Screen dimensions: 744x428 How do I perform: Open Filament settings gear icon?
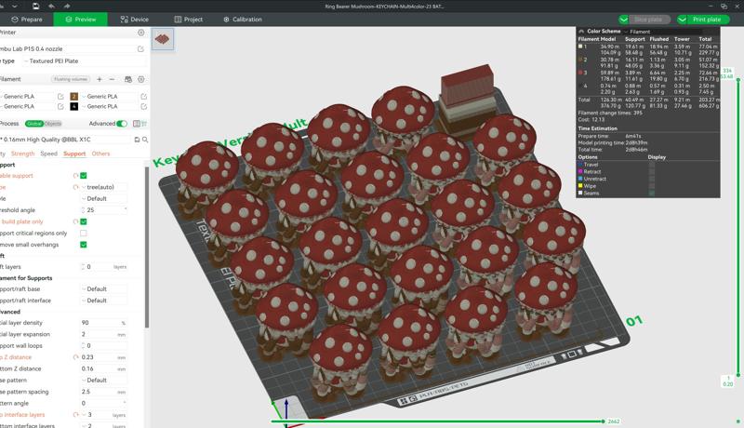coord(141,79)
